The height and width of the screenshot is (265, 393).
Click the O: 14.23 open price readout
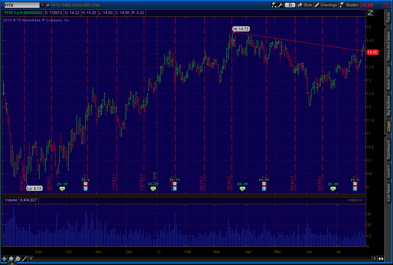coord(72,13)
